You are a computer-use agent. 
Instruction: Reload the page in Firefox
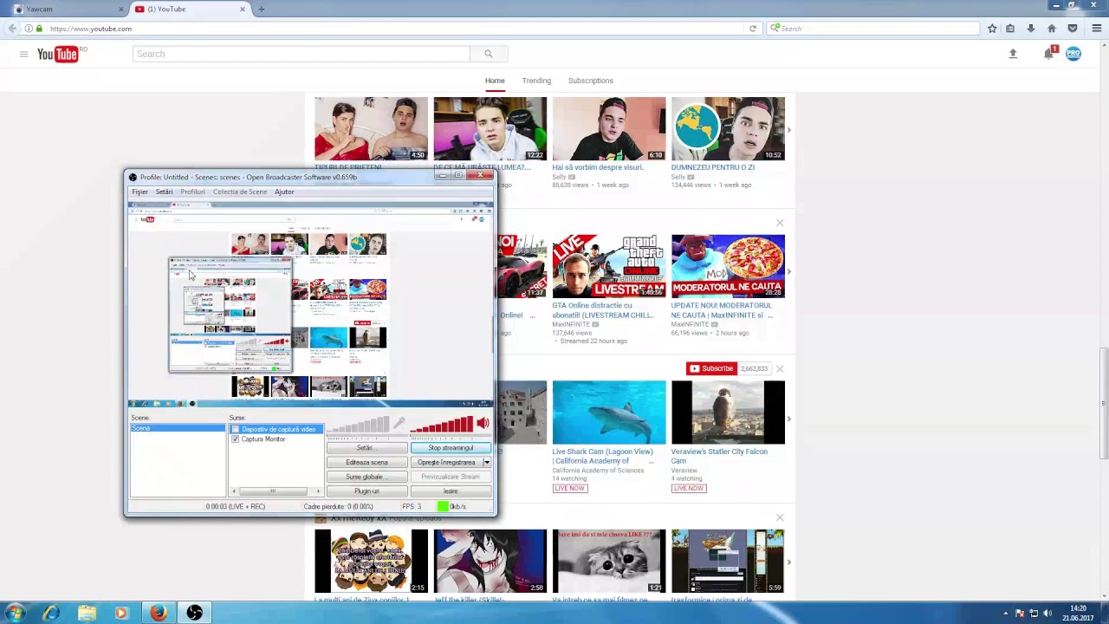coord(753,29)
